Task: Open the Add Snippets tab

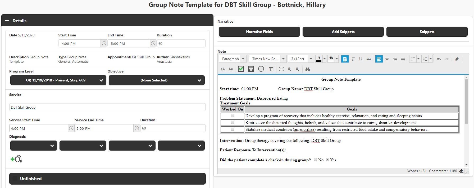Action: click(x=343, y=32)
